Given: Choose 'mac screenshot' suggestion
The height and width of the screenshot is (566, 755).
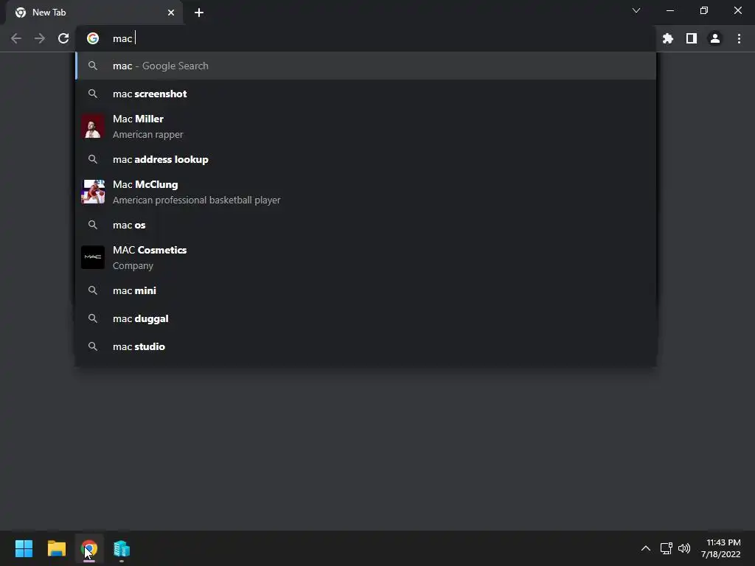Looking at the screenshot, I should click(366, 94).
